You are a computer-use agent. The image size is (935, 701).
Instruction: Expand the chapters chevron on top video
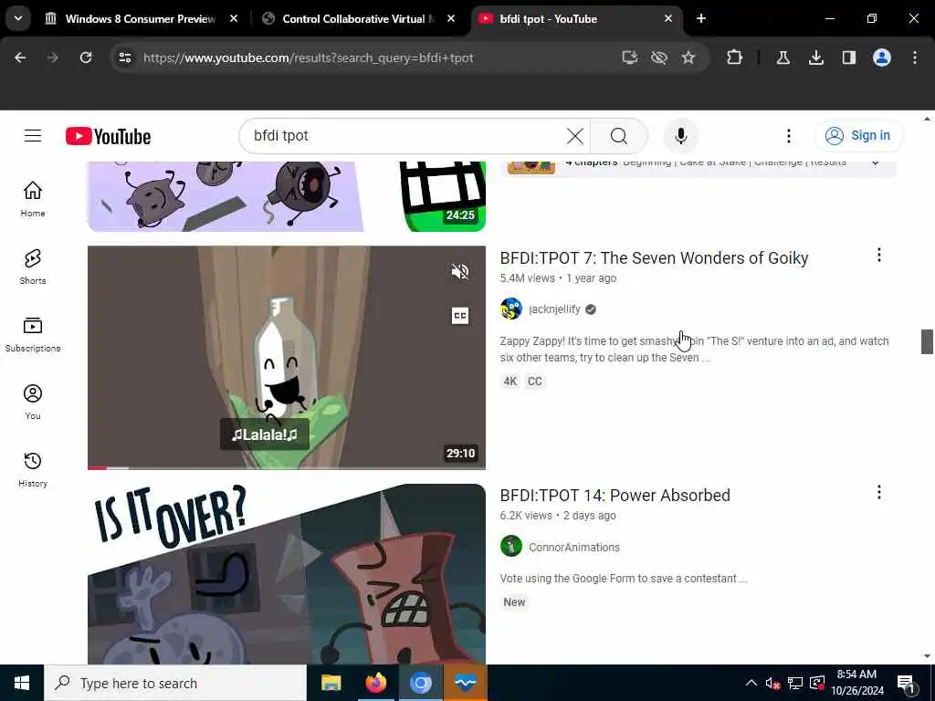point(875,162)
